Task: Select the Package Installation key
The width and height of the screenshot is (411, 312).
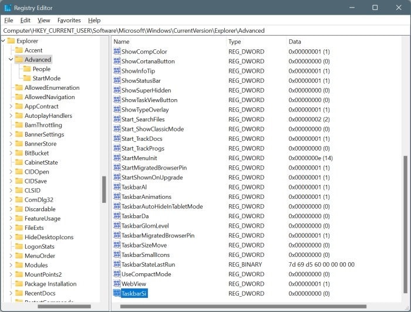Action: [x=50, y=284]
